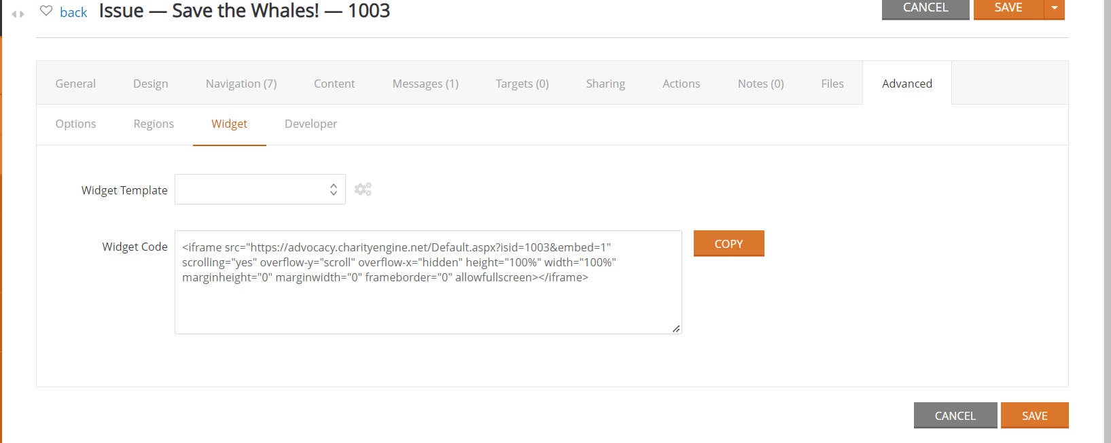Switch to the General tab

tap(75, 84)
